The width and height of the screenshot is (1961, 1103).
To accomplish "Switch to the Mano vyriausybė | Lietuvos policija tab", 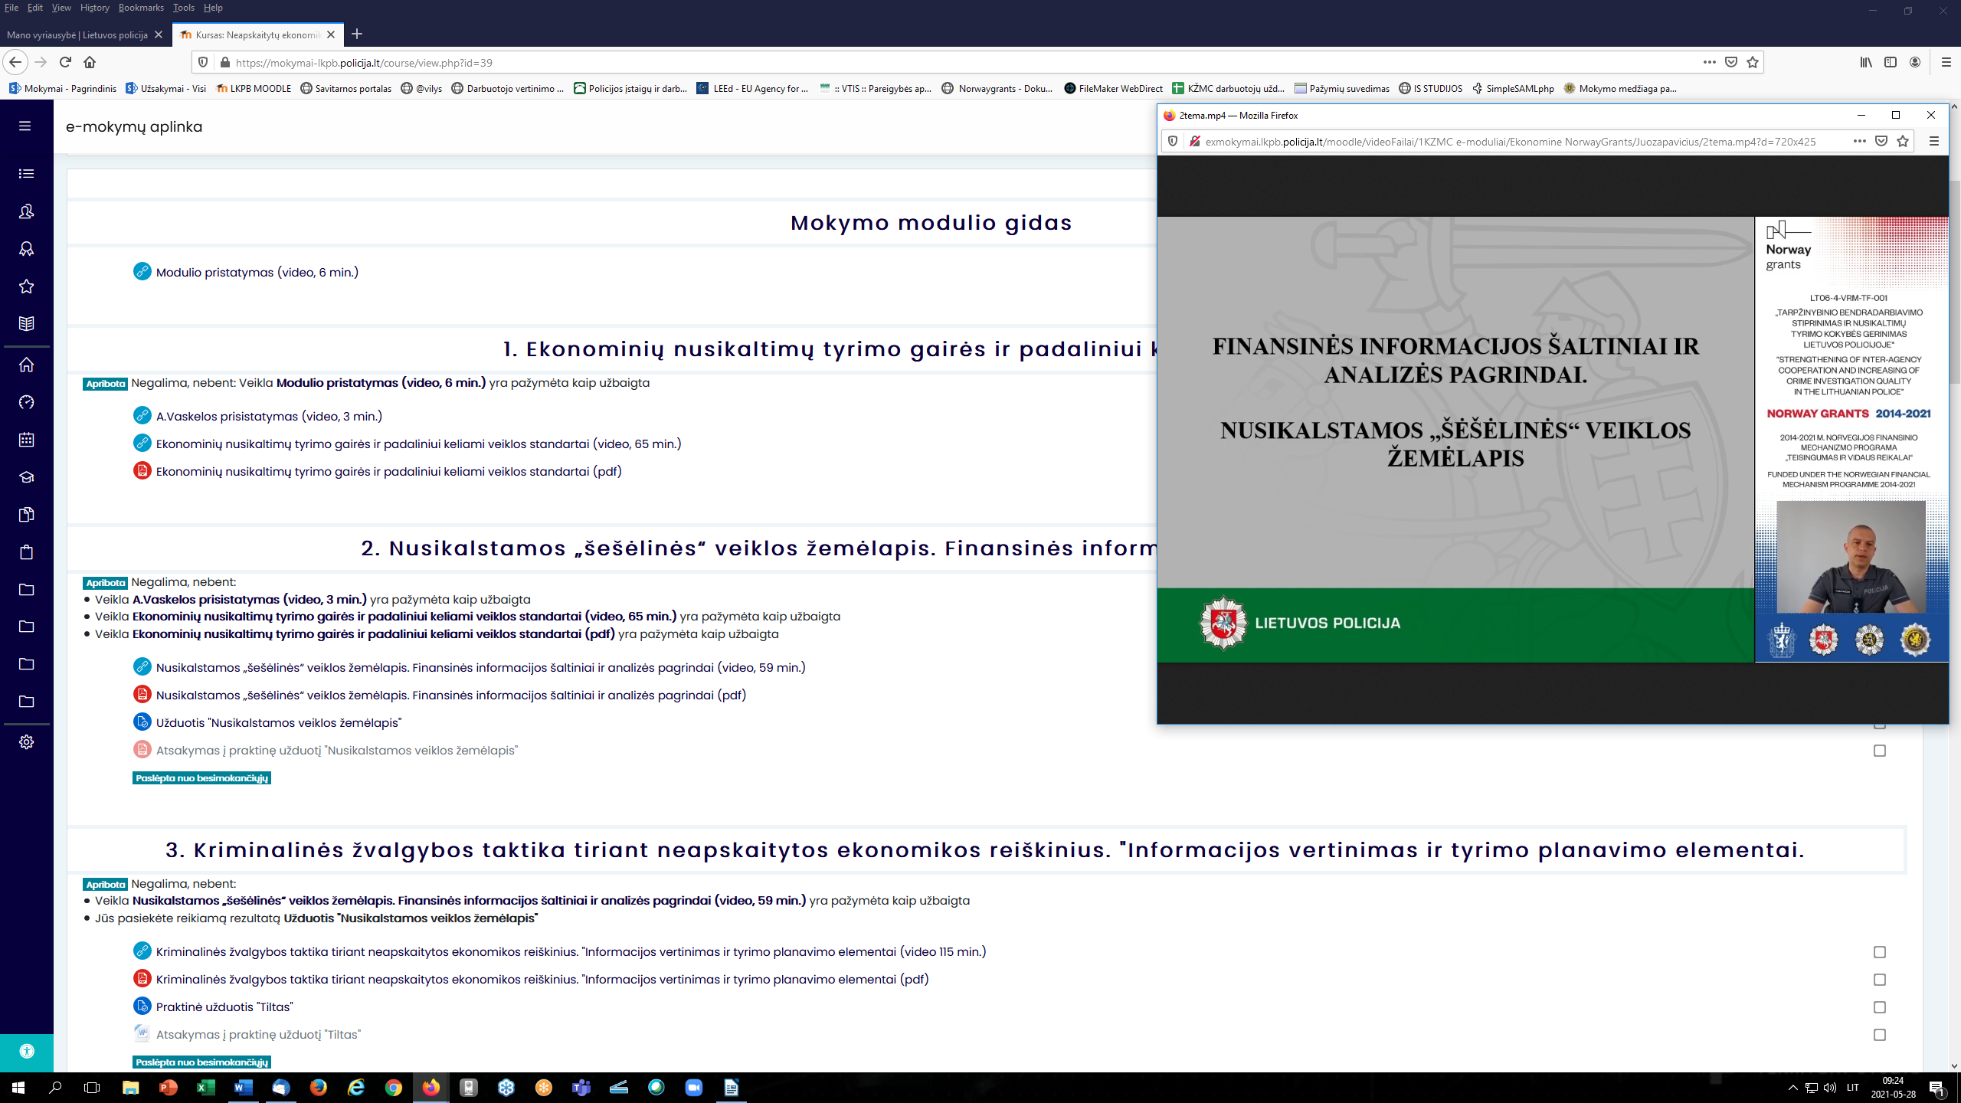I will pyautogui.click(x=77, y=34).
